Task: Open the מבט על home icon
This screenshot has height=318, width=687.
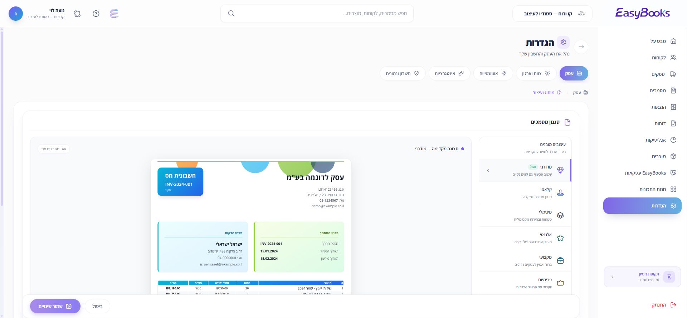Action: (673, 41)
